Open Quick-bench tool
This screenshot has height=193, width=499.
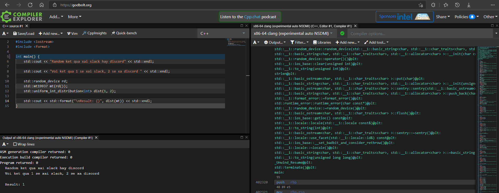coord(124,33)
